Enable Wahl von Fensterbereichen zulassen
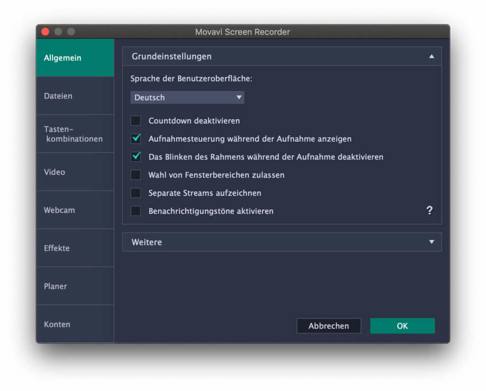Viewport: 486px width, 391px height. (136, 175)
